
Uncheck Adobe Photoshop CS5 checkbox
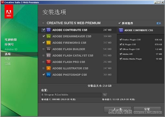tap(44, 75)
